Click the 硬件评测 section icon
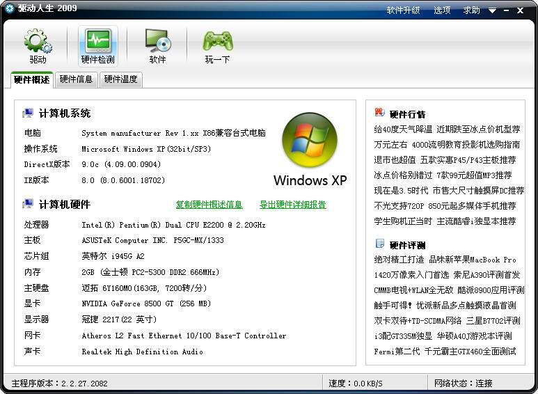Image resolution: width=538 pixels, height=394 pixels. [379, 244]
